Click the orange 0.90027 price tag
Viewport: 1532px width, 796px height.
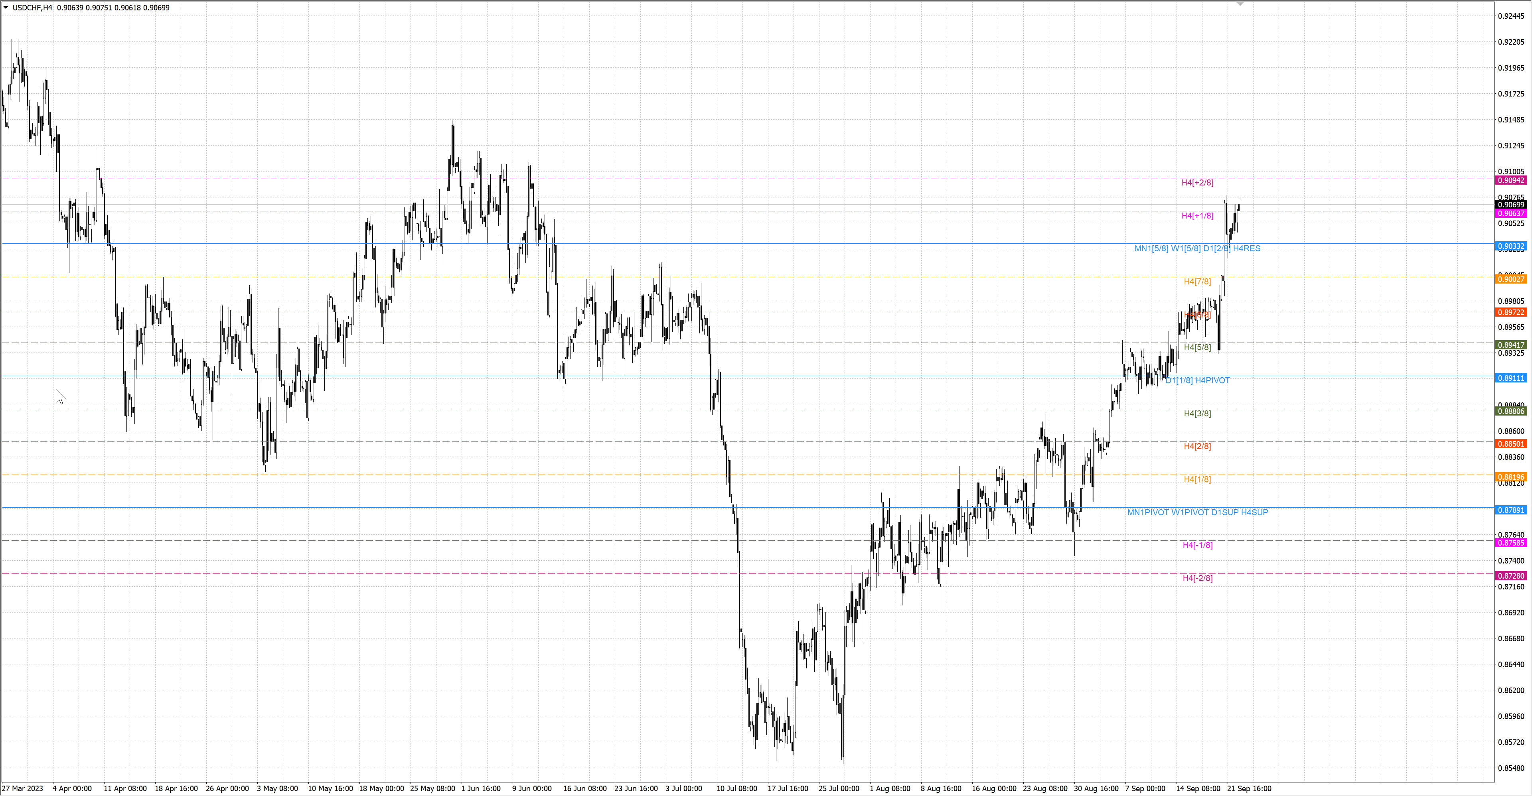click(1511, 280)
